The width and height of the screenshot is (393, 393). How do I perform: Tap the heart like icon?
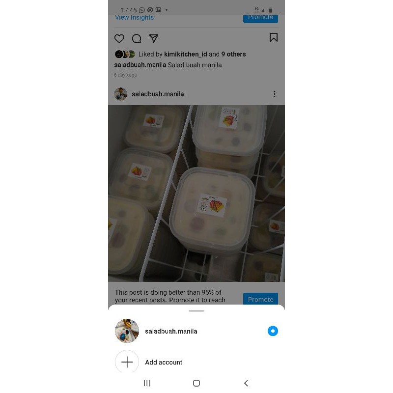(119, 38)
